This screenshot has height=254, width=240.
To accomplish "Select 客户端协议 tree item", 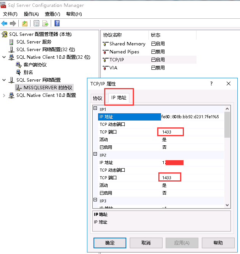I will tap(35, 65).
